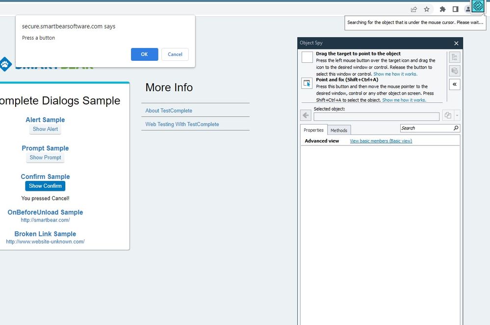Image resolution: width=490 pixels, height=325 pixels.
Task: Click the Show Alert button
Action: (x=45, y=129)
